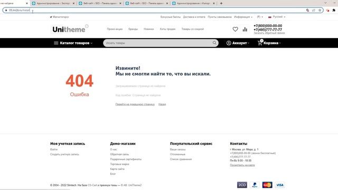Expand the Корзина dropdown
Screen dimensions: 338x190
[269, 43]
